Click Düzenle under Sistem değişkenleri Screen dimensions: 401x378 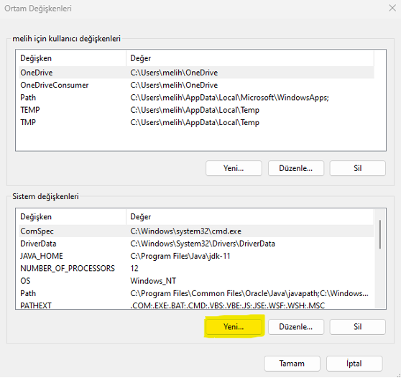coord(296,327)
